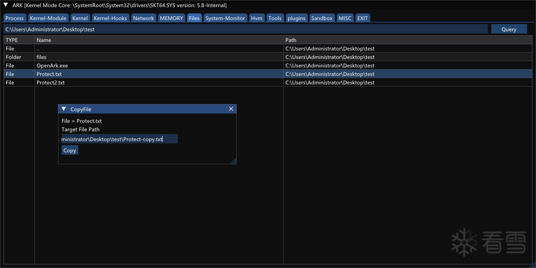Click the TYPE column header
Image resolution: width=536 pixels, height=268 pixels.
click(19, 40)
